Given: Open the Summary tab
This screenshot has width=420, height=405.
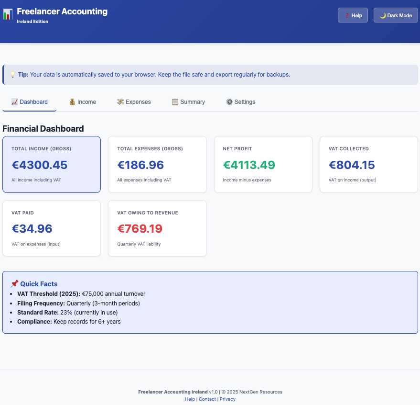Looking at the screenshot, I should click(188, 102).
